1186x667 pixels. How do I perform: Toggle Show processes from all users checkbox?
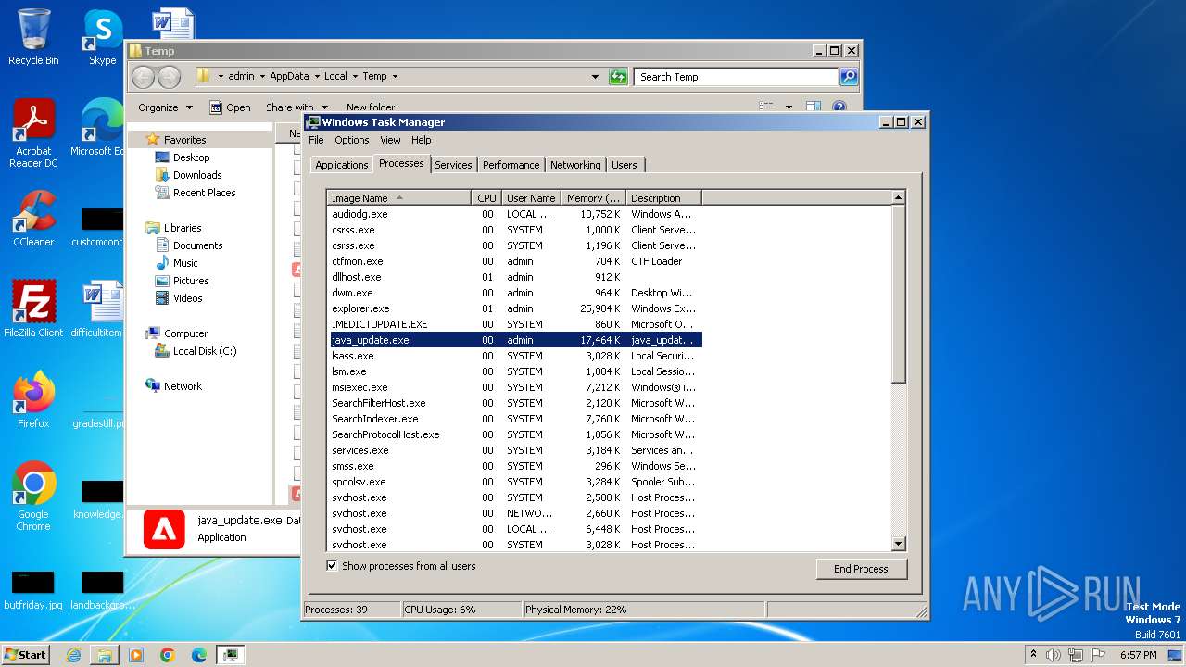click(x=332, y=566)
